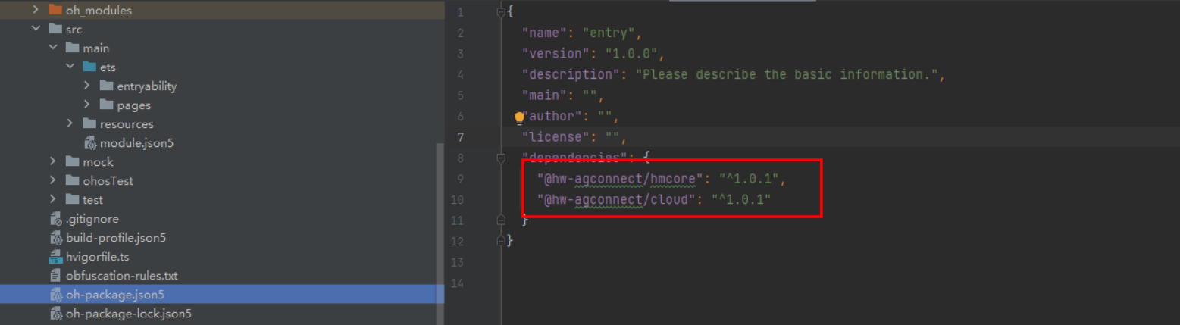1180x325 pixels.
Task: Expand the oh_modules folder chevron
Action: (36, 11)
